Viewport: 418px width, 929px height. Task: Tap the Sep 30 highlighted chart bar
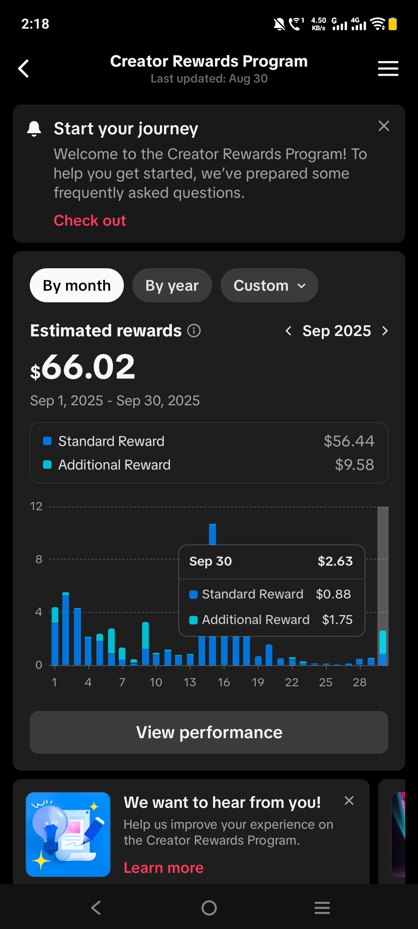pyautogui.click(x=383, y=648)
